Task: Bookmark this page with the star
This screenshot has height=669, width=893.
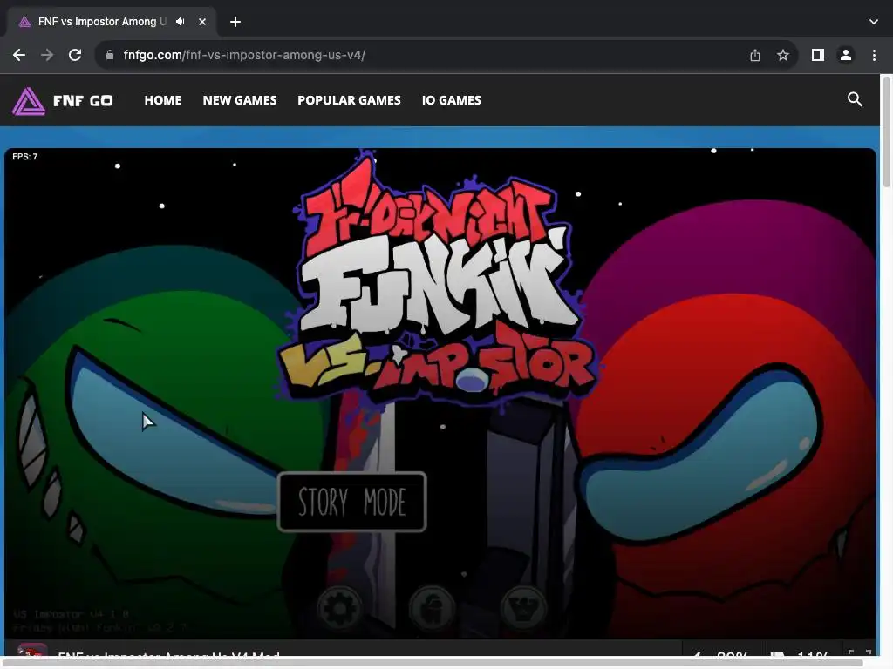Action: pos(783,55)
